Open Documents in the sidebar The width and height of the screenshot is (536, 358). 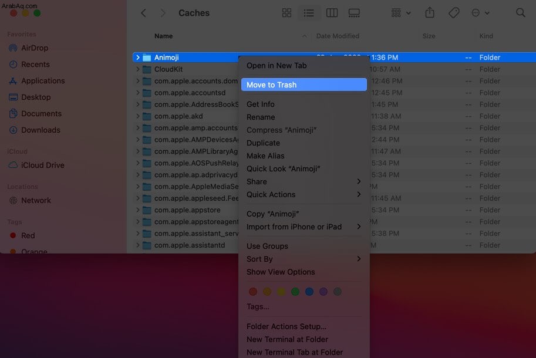coord(35,113)
